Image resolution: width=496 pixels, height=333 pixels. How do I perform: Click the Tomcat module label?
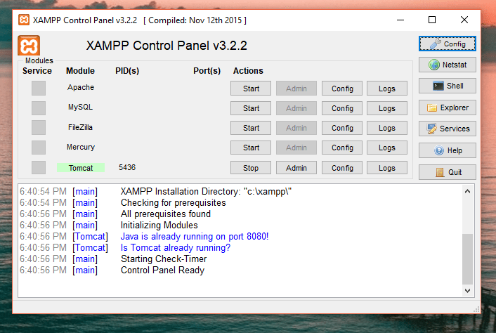(x=81, y=168)
